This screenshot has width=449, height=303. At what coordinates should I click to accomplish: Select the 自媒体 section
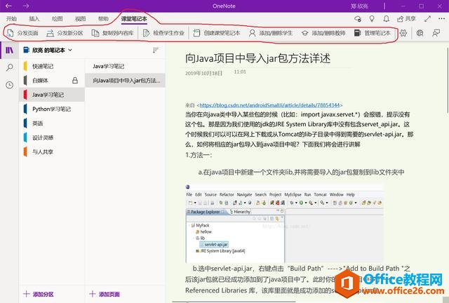pyautogui.click(x=52, y=81)
